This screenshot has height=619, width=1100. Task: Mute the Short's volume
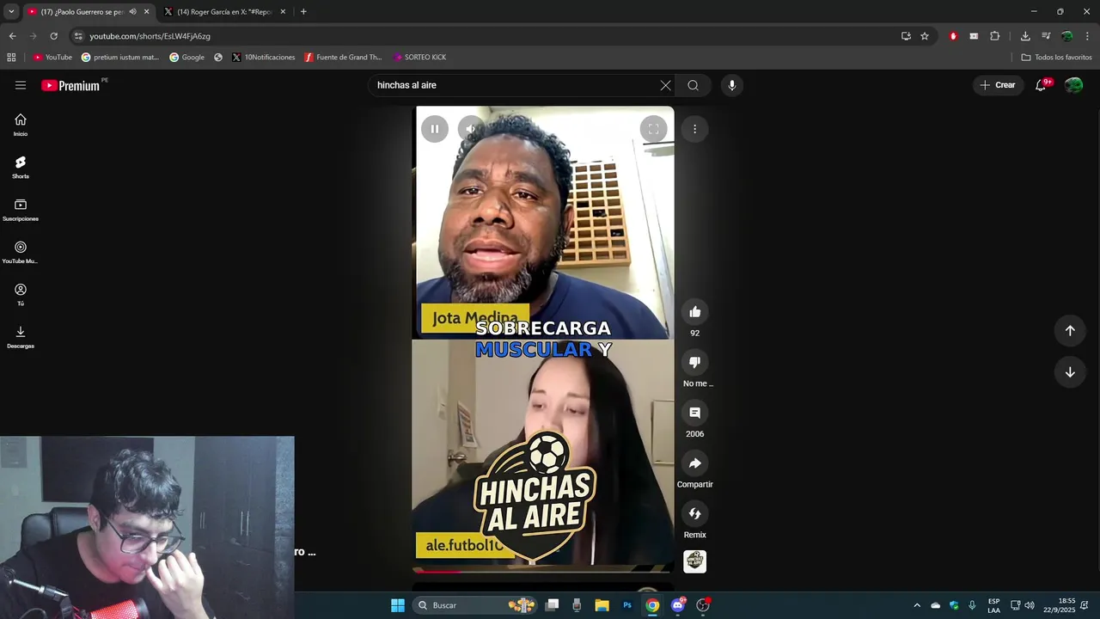[471, 129]
